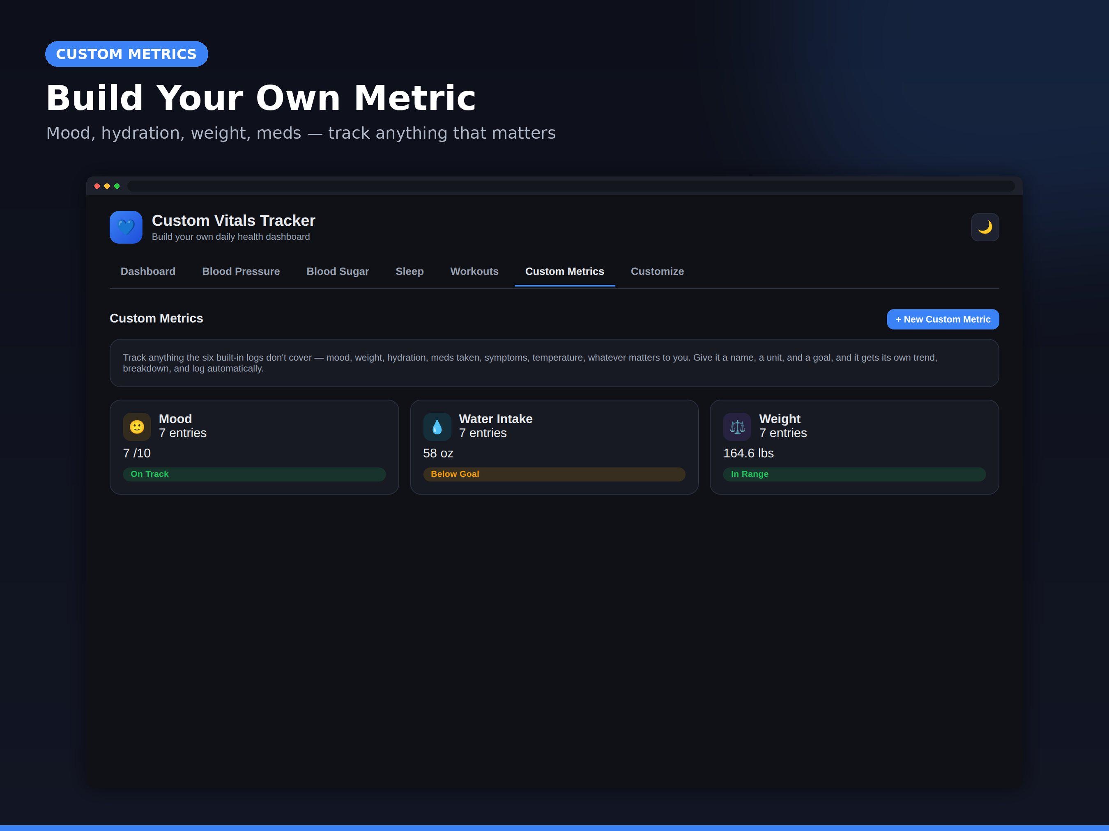This screenshot has width=1109, height=831.
Task: Click the yellow minimize window dot
Action: [107, 186]
